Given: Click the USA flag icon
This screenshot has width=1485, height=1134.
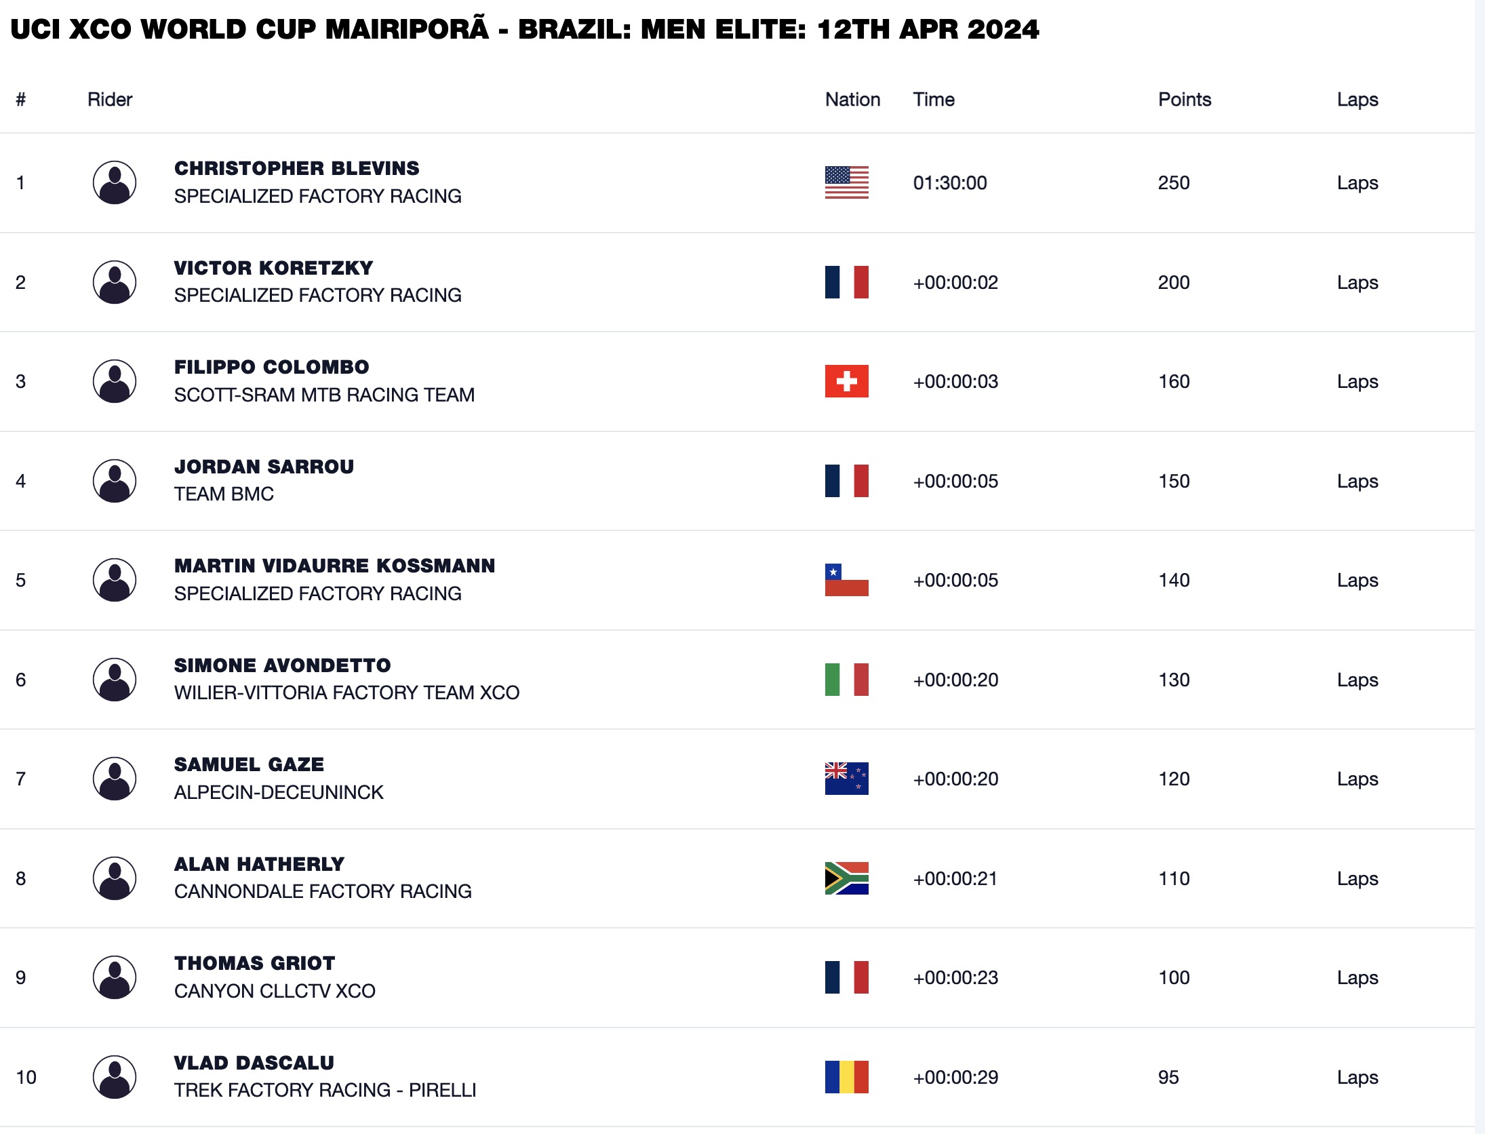Looking at the screenshot, I should tap(846, 182).
